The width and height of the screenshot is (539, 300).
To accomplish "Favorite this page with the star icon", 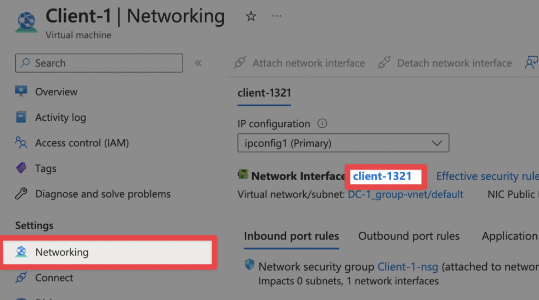I will (x=251, y=16).
